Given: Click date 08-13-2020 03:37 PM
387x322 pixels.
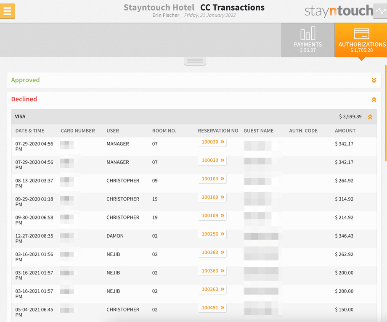Looking at the screenshot, I should pyautogui.click(x=34, y=183).
